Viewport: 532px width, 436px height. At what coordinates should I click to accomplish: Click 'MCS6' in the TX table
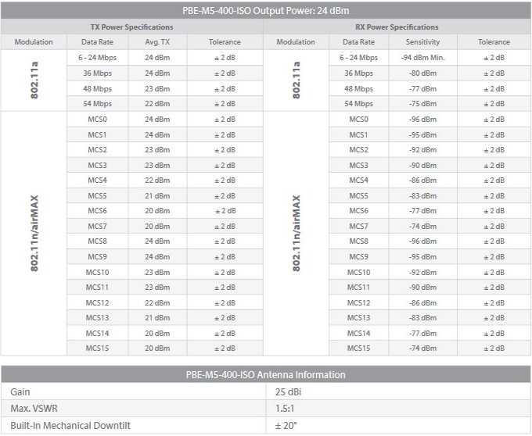(x=97, y=211)
